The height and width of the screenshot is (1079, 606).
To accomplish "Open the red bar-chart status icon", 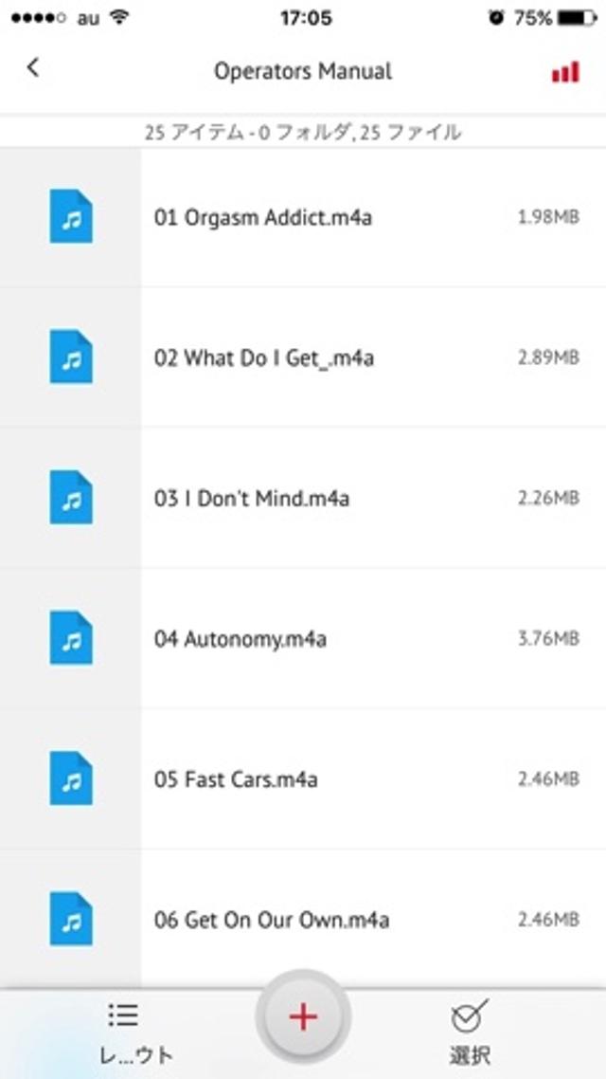I will [x=565, y=71].
